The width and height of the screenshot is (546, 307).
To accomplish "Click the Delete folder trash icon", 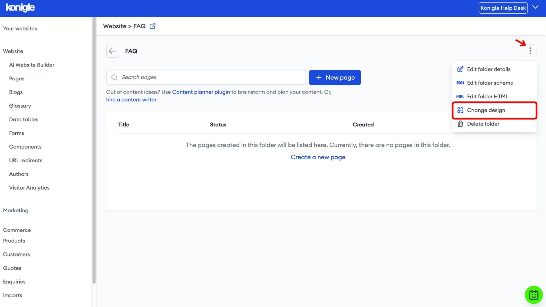I will coord(460,124).
